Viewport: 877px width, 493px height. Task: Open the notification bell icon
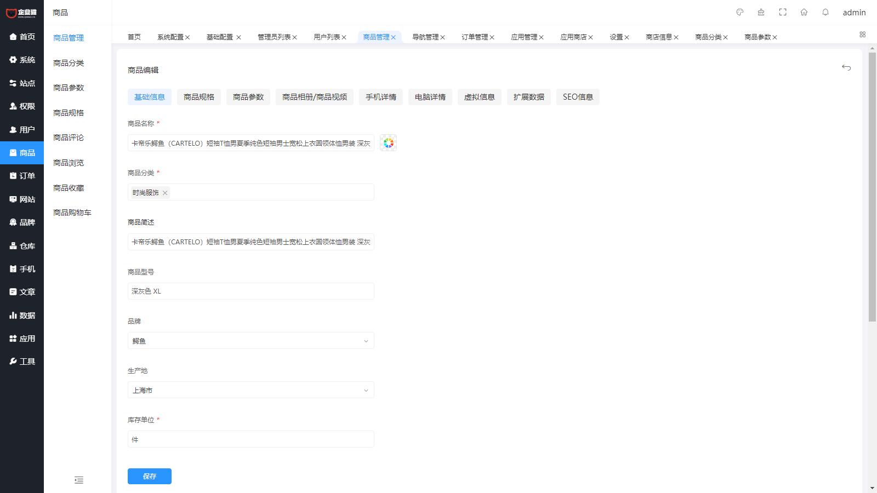tap(825, 12)
